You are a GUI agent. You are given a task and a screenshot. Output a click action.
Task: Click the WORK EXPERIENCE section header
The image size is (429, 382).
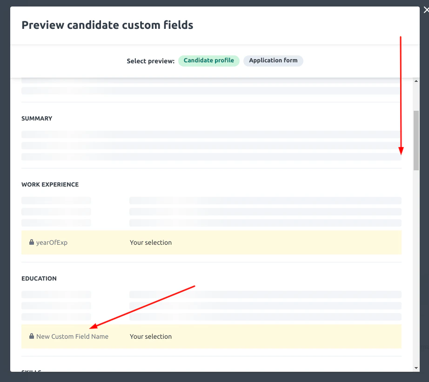50,184
